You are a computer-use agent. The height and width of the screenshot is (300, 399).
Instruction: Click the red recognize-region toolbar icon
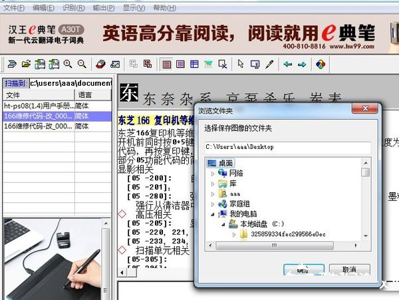pyautogui.click(x=148, y=64)
